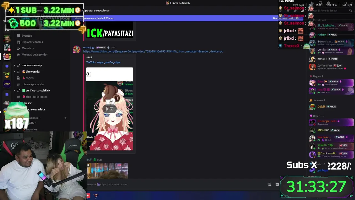Open the Squid Game server icon
Image resolution: width=355 pixels, height=200 pixels.
[7, 103]
